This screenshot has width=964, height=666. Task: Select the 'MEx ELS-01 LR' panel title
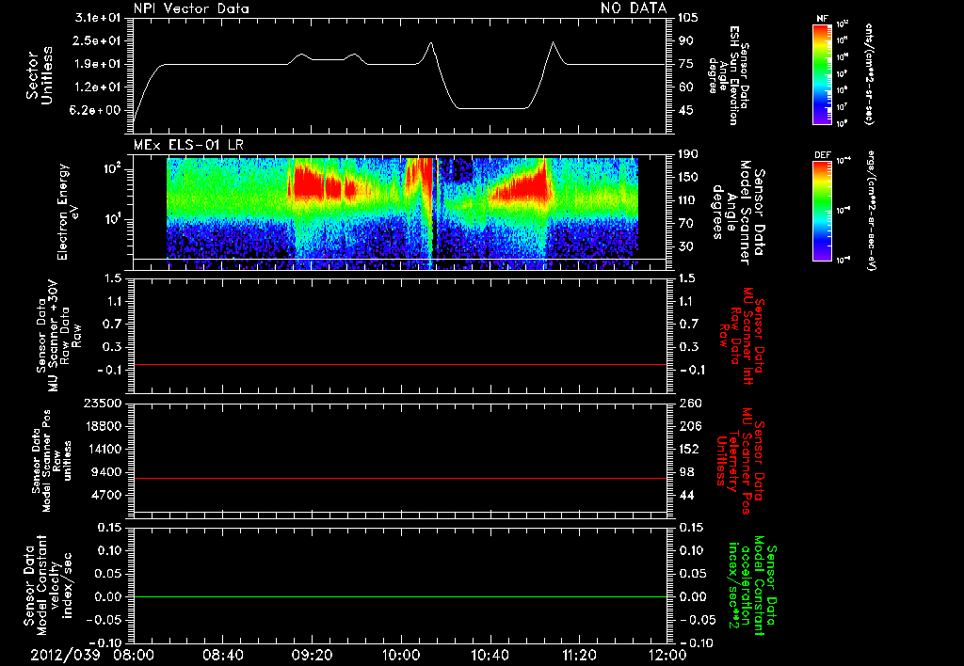(x=188, y=146)
